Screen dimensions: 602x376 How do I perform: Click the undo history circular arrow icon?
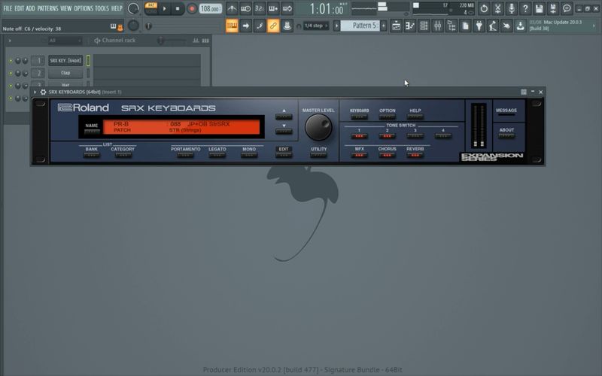click(x=484, y=8)
